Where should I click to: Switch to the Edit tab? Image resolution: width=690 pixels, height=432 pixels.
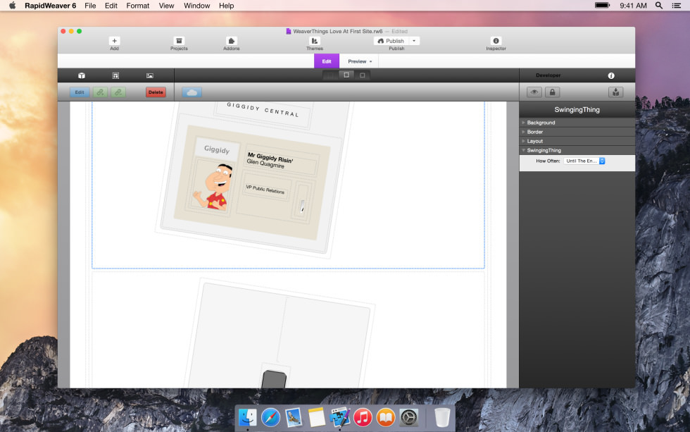327,61
